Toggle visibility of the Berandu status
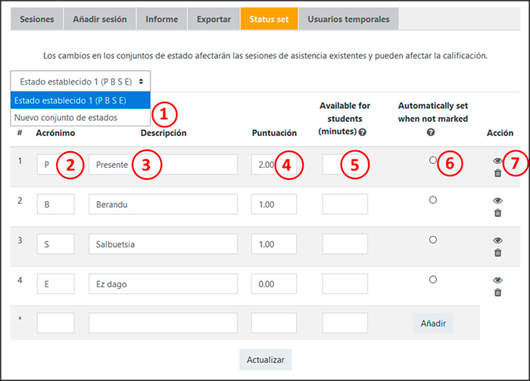This screenshot has width=530, height=381. [497, 200]
